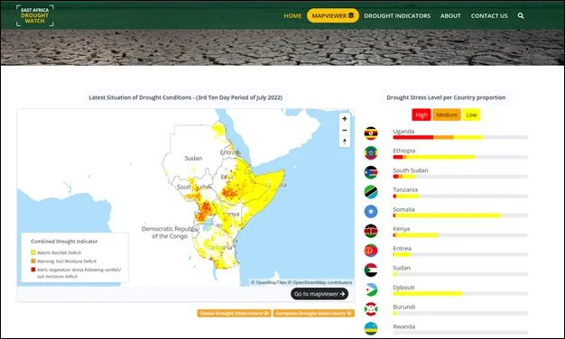The width and height of the screenshot is (565, 339).
Task: Click the Uganda flag icon
Action: 371,133
